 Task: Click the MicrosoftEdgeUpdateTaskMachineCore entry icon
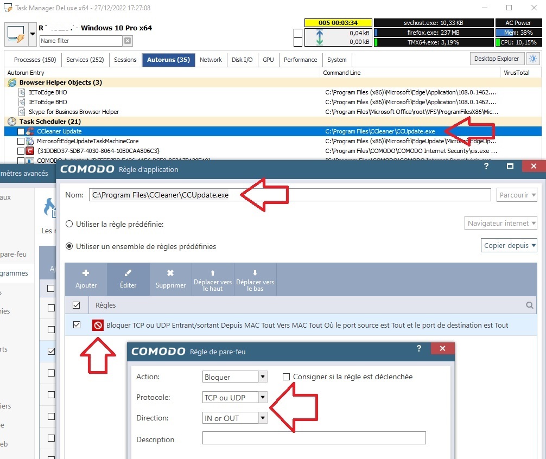(x=30, y=141)
